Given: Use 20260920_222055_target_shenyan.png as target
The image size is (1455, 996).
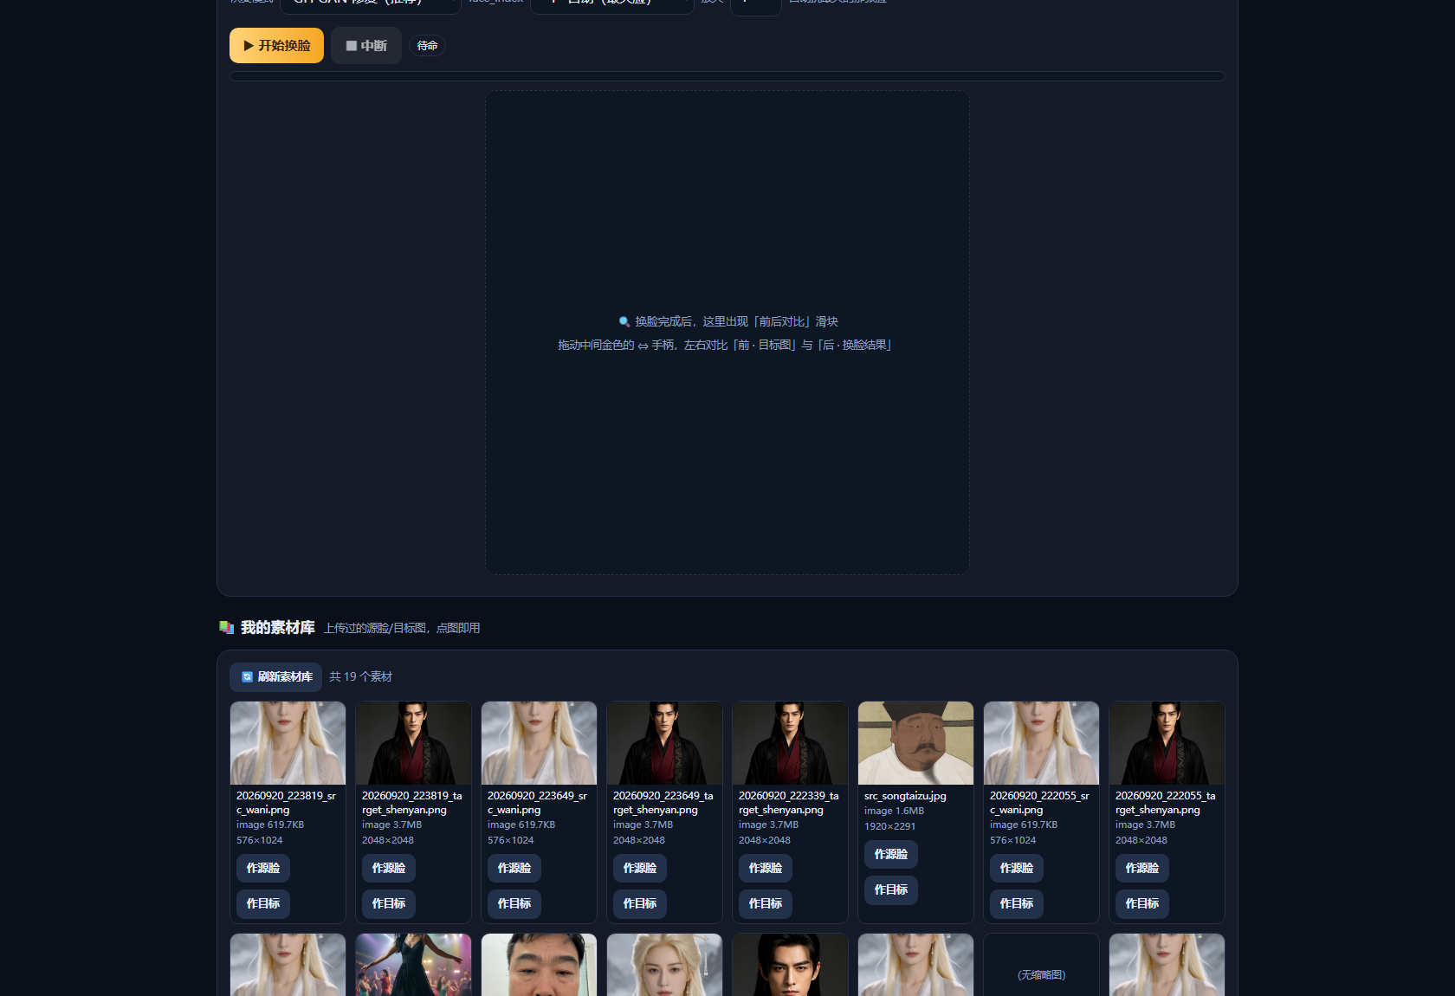Looking at the screenshot, I should click(1142, 904).
